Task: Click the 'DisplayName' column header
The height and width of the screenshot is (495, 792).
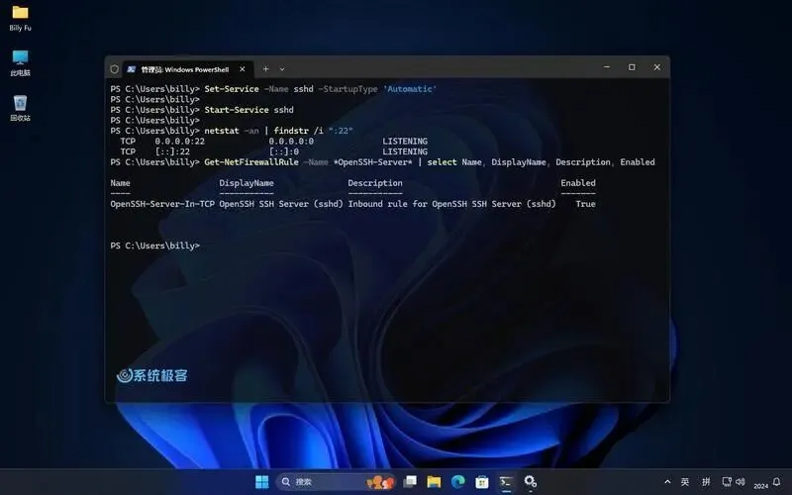Action: (247, 183)
